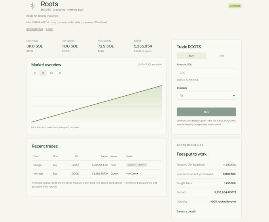This screenshot has height=222, width=269.
Task: Click the Fees accrued value 0.000 SOL
Action: click(x=229, y=174)
